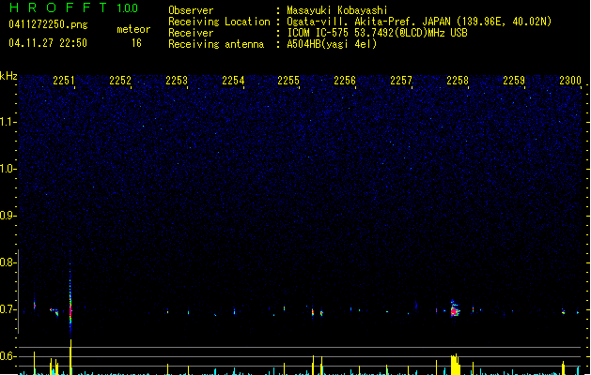Click the 2256 time axis marker
The image size is (591, 375).
[x=345, y=81]
